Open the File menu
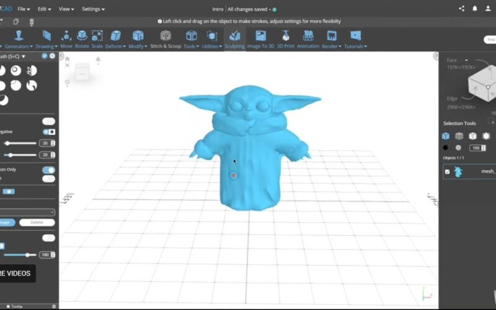Screen dimensions: 496x310 [24, 9]
